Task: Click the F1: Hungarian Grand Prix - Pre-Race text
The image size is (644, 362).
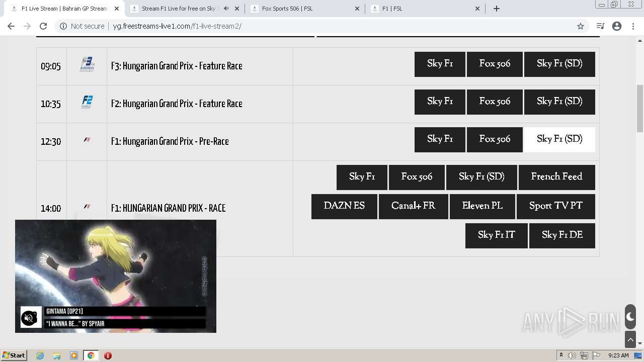Action: 170,141
